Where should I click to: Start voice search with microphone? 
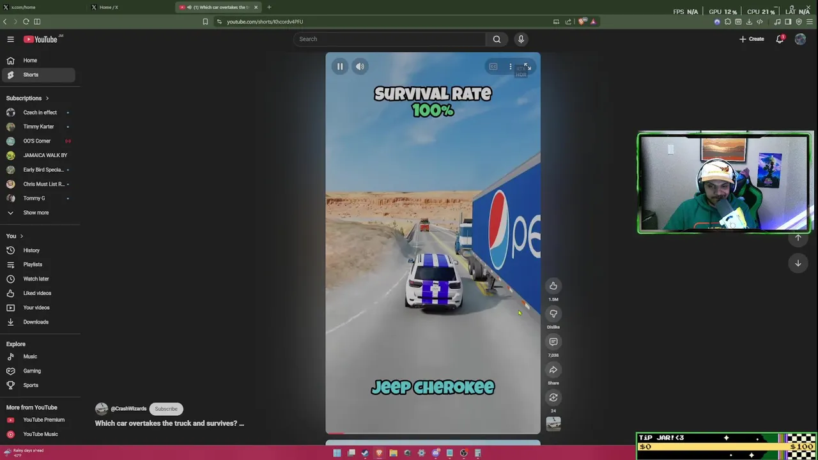(521, 39)
